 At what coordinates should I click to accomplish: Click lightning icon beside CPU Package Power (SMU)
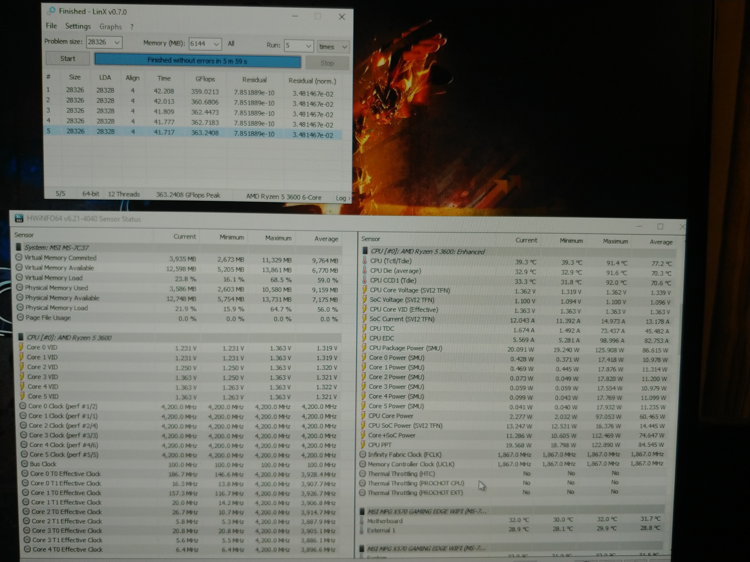click(364, 348)
